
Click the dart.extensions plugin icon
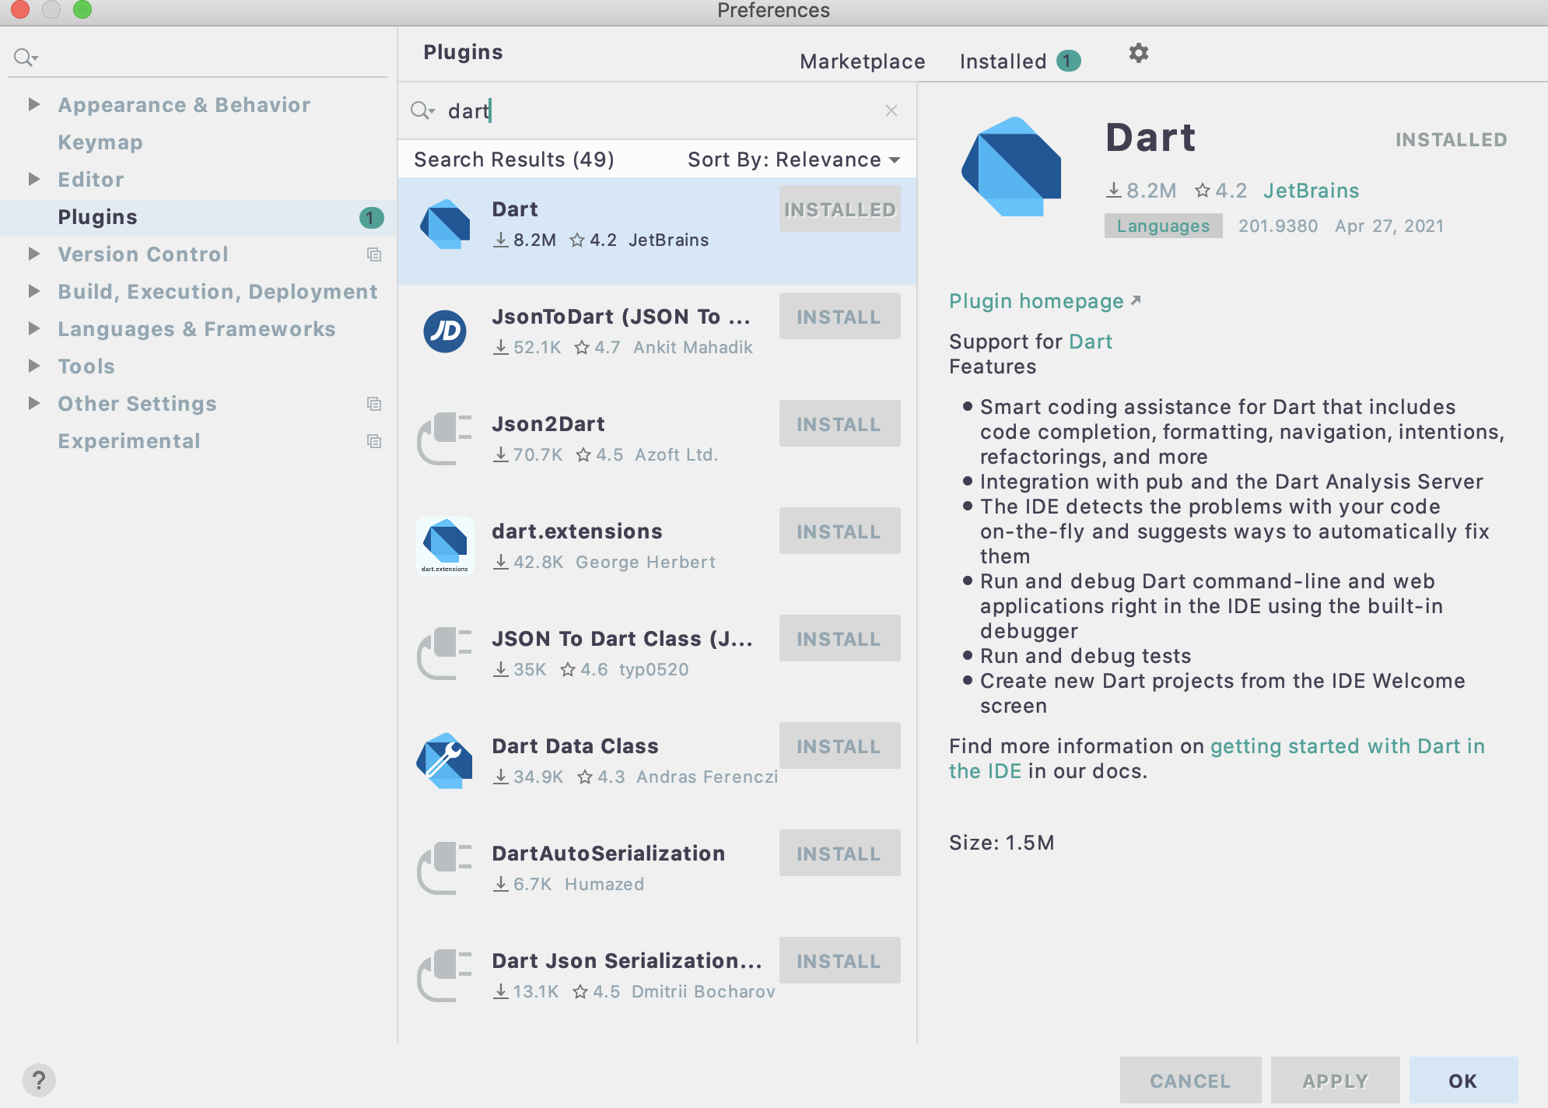point(445,545)
